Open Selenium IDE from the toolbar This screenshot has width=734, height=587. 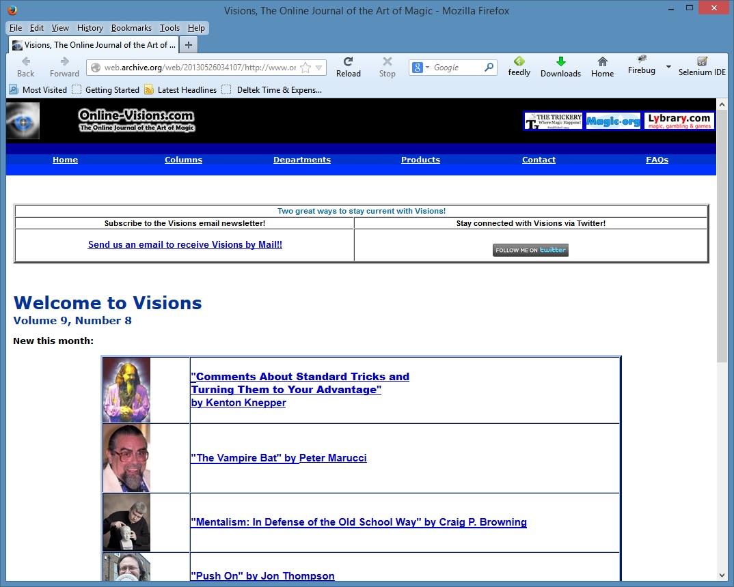[x=702, y=66]
